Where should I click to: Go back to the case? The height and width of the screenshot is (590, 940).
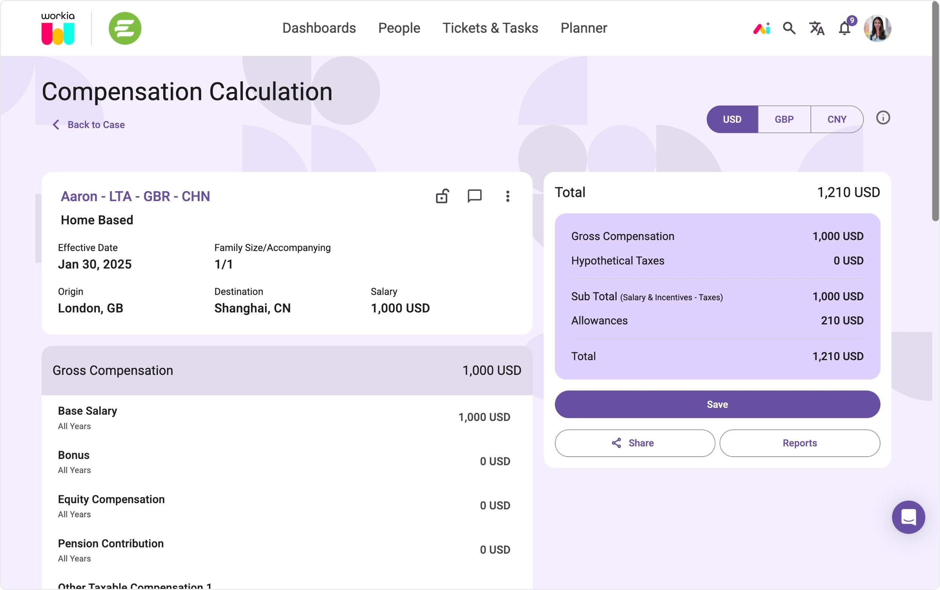tap(88, 125)
